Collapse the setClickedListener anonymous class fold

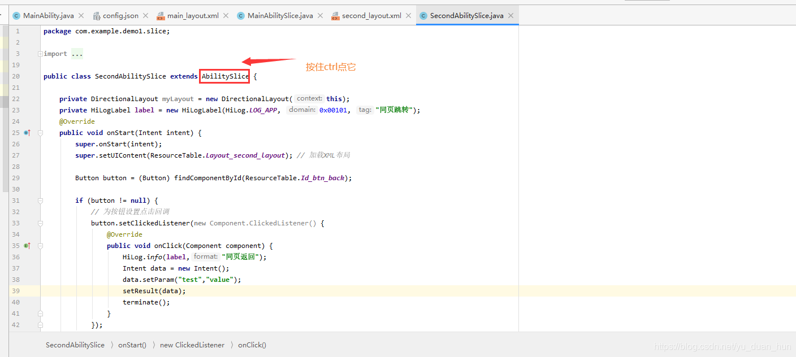click(x=40, y=223)
